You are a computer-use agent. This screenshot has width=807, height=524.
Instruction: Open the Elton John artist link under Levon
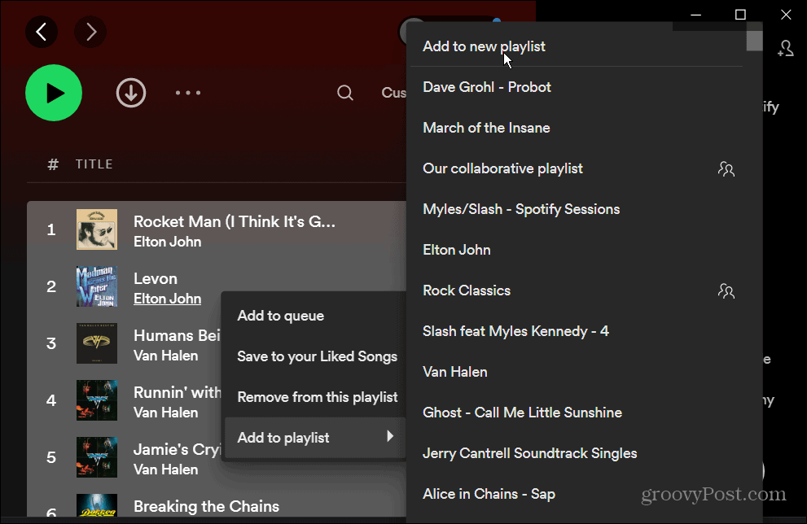coord(167,299)
